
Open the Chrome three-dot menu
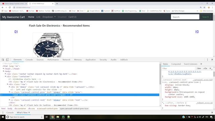click(212, 7)
